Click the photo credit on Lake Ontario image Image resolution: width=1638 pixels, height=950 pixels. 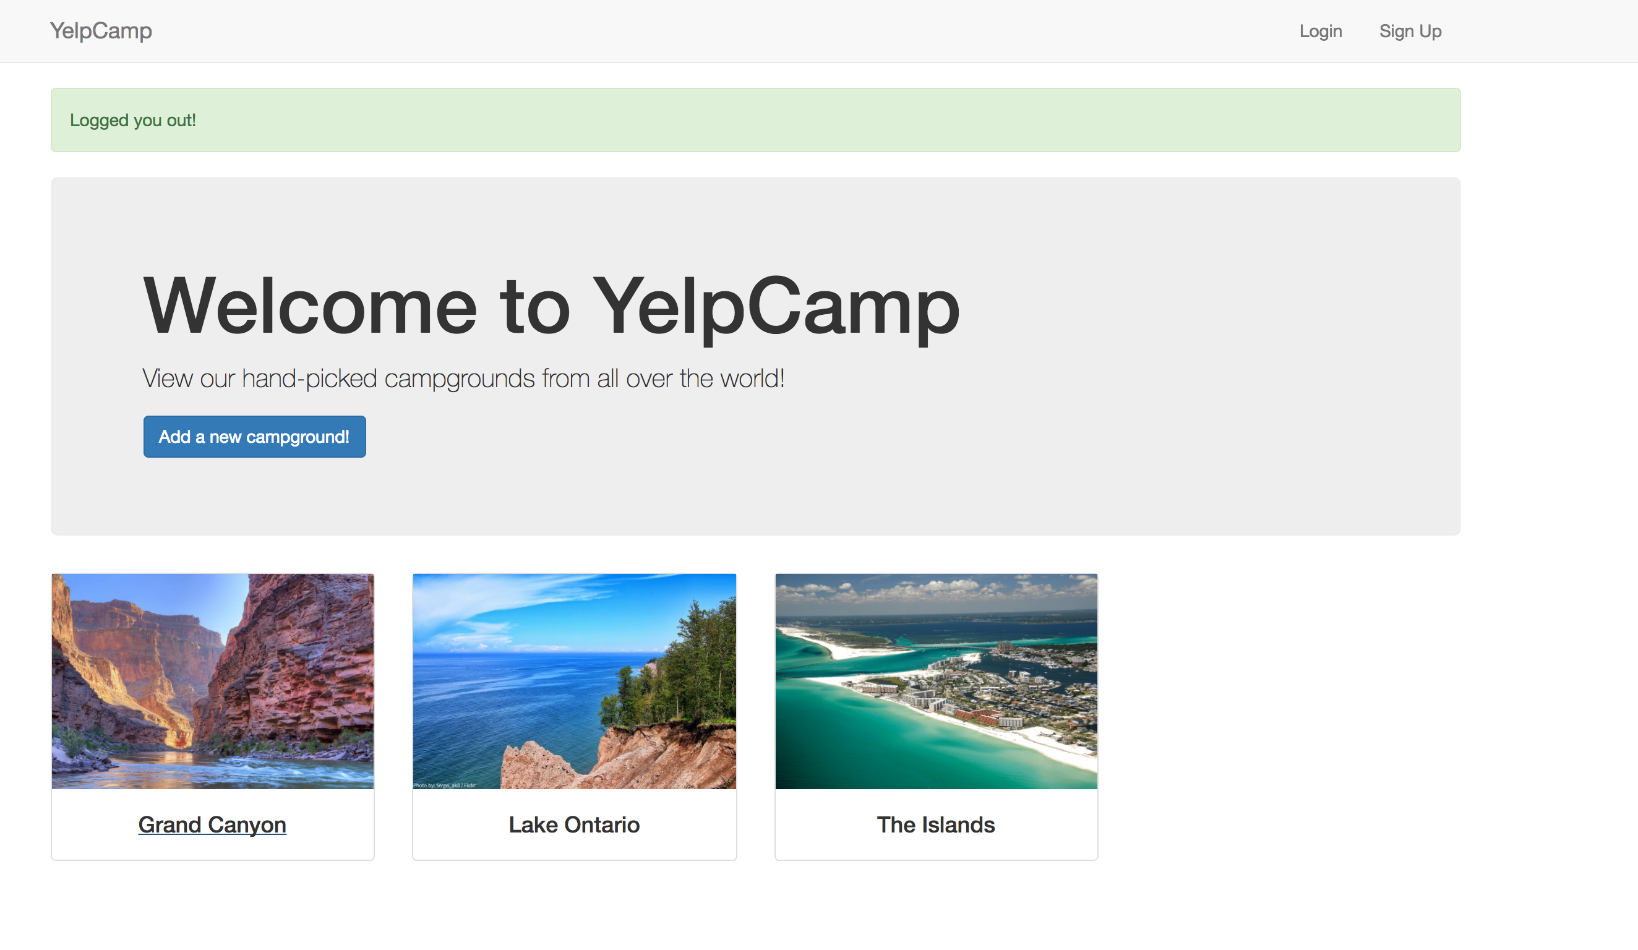coord(445,785)
